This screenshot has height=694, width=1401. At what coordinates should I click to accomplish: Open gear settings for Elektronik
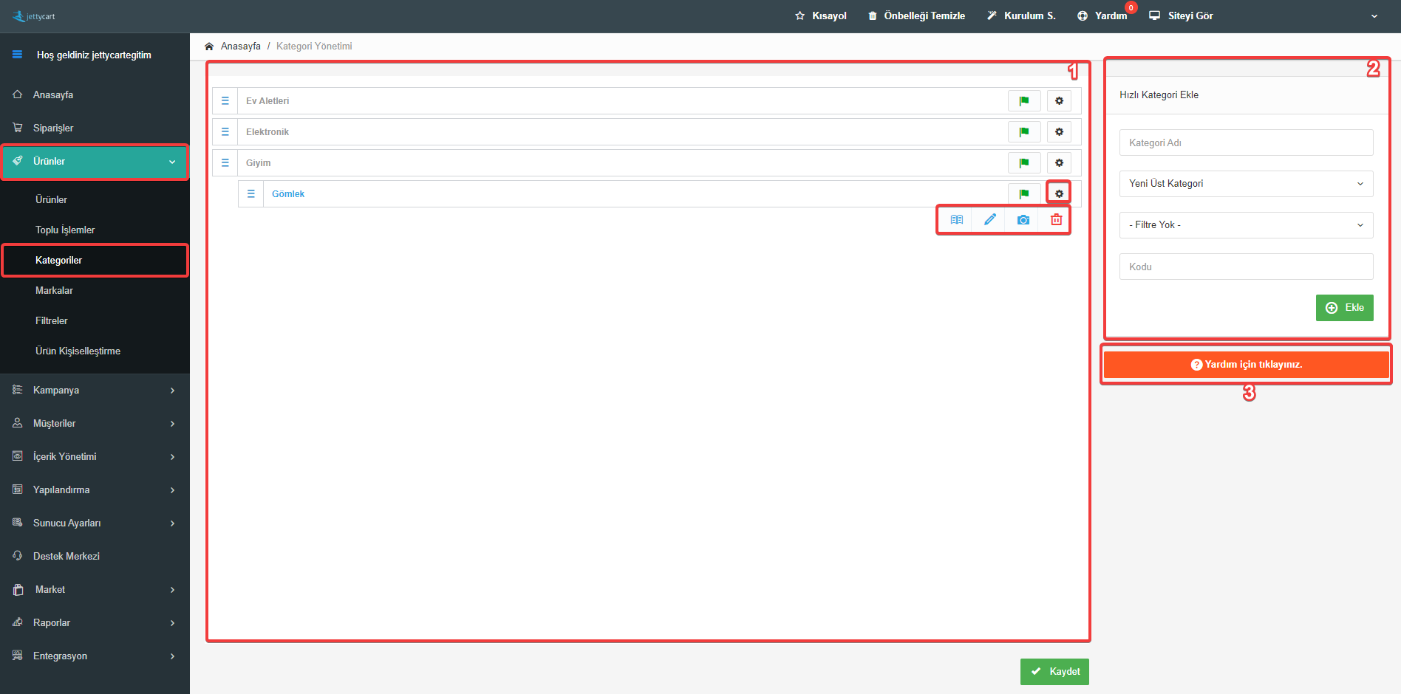click(x=1059, y=132)
